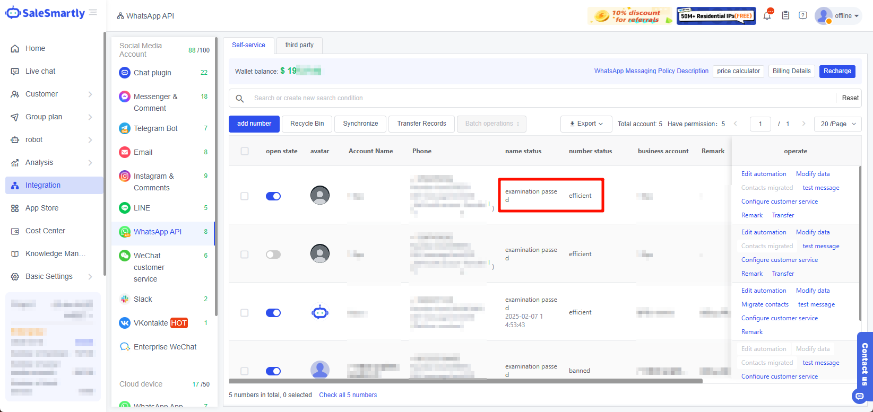Click the Home icon in sidebar
The height and width of the screenshot is (412, 873).
click(15, 48)
